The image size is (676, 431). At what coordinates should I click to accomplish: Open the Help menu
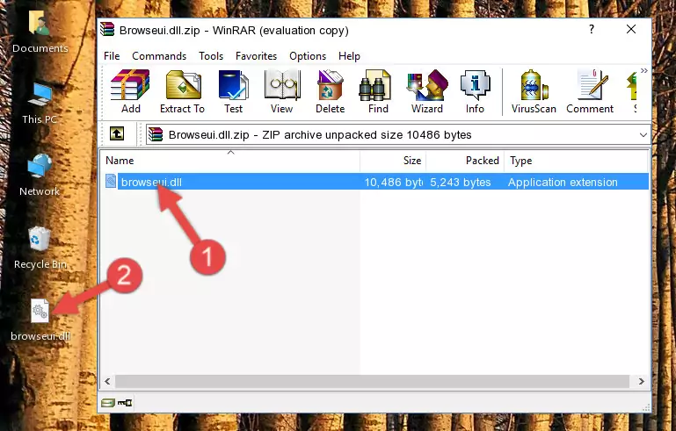click(x=349, y=56)
